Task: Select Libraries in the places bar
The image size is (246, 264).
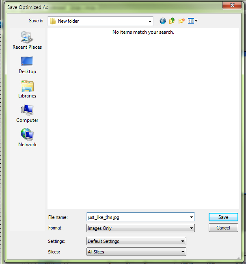Action: (x=27, y=89)
